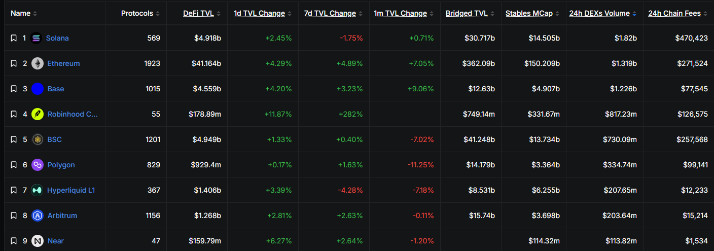Click the Solana chain logo icon
This screenshot has height=251, width=714.
tap(36, 38)
